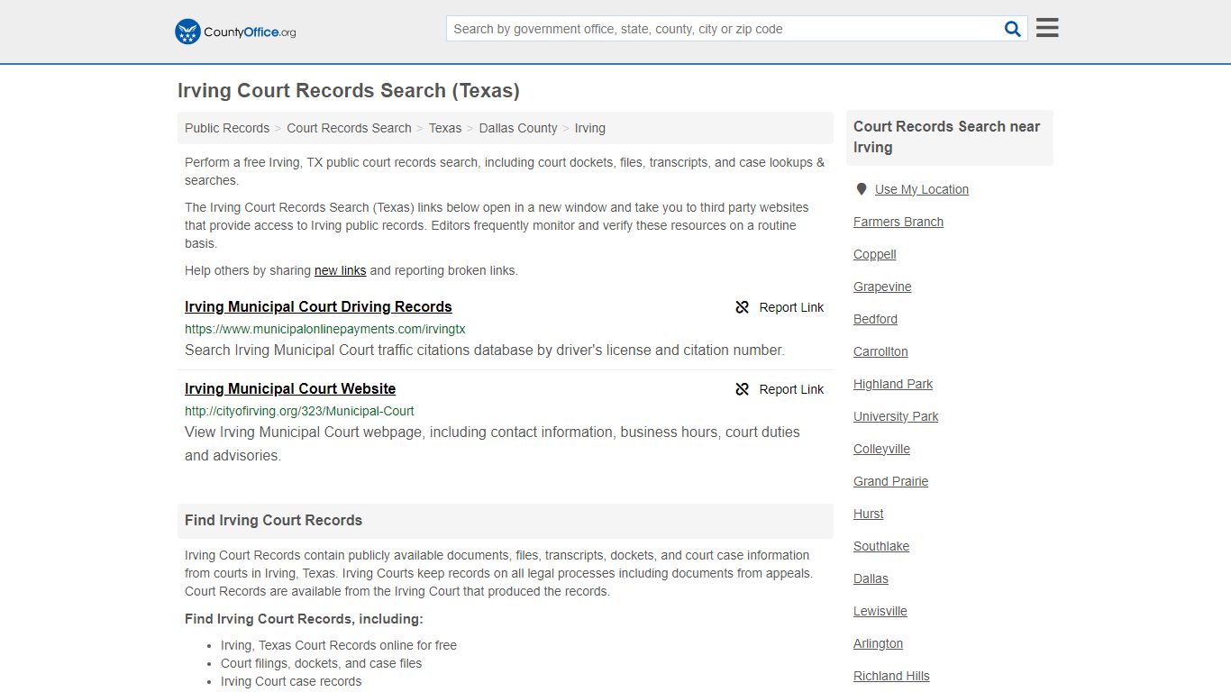This screenshot has width=1231, height=692.
Task: Open Irving Municipal Court Website link
Action: [290, 388]
